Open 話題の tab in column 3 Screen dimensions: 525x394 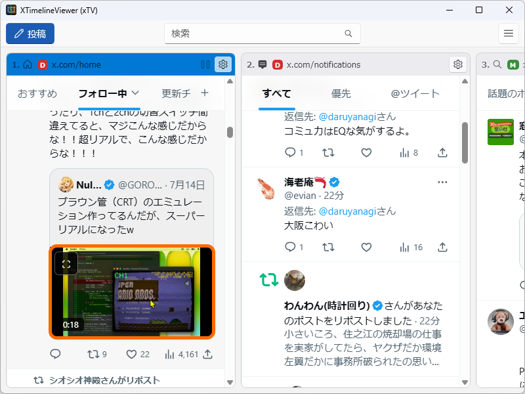tap(506, 93)
